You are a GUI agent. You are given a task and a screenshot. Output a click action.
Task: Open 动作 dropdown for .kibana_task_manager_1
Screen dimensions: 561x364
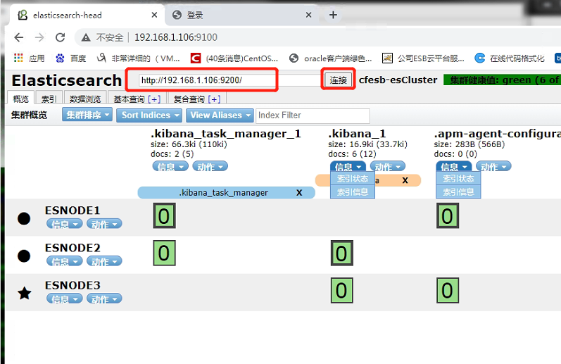[210, 166]
